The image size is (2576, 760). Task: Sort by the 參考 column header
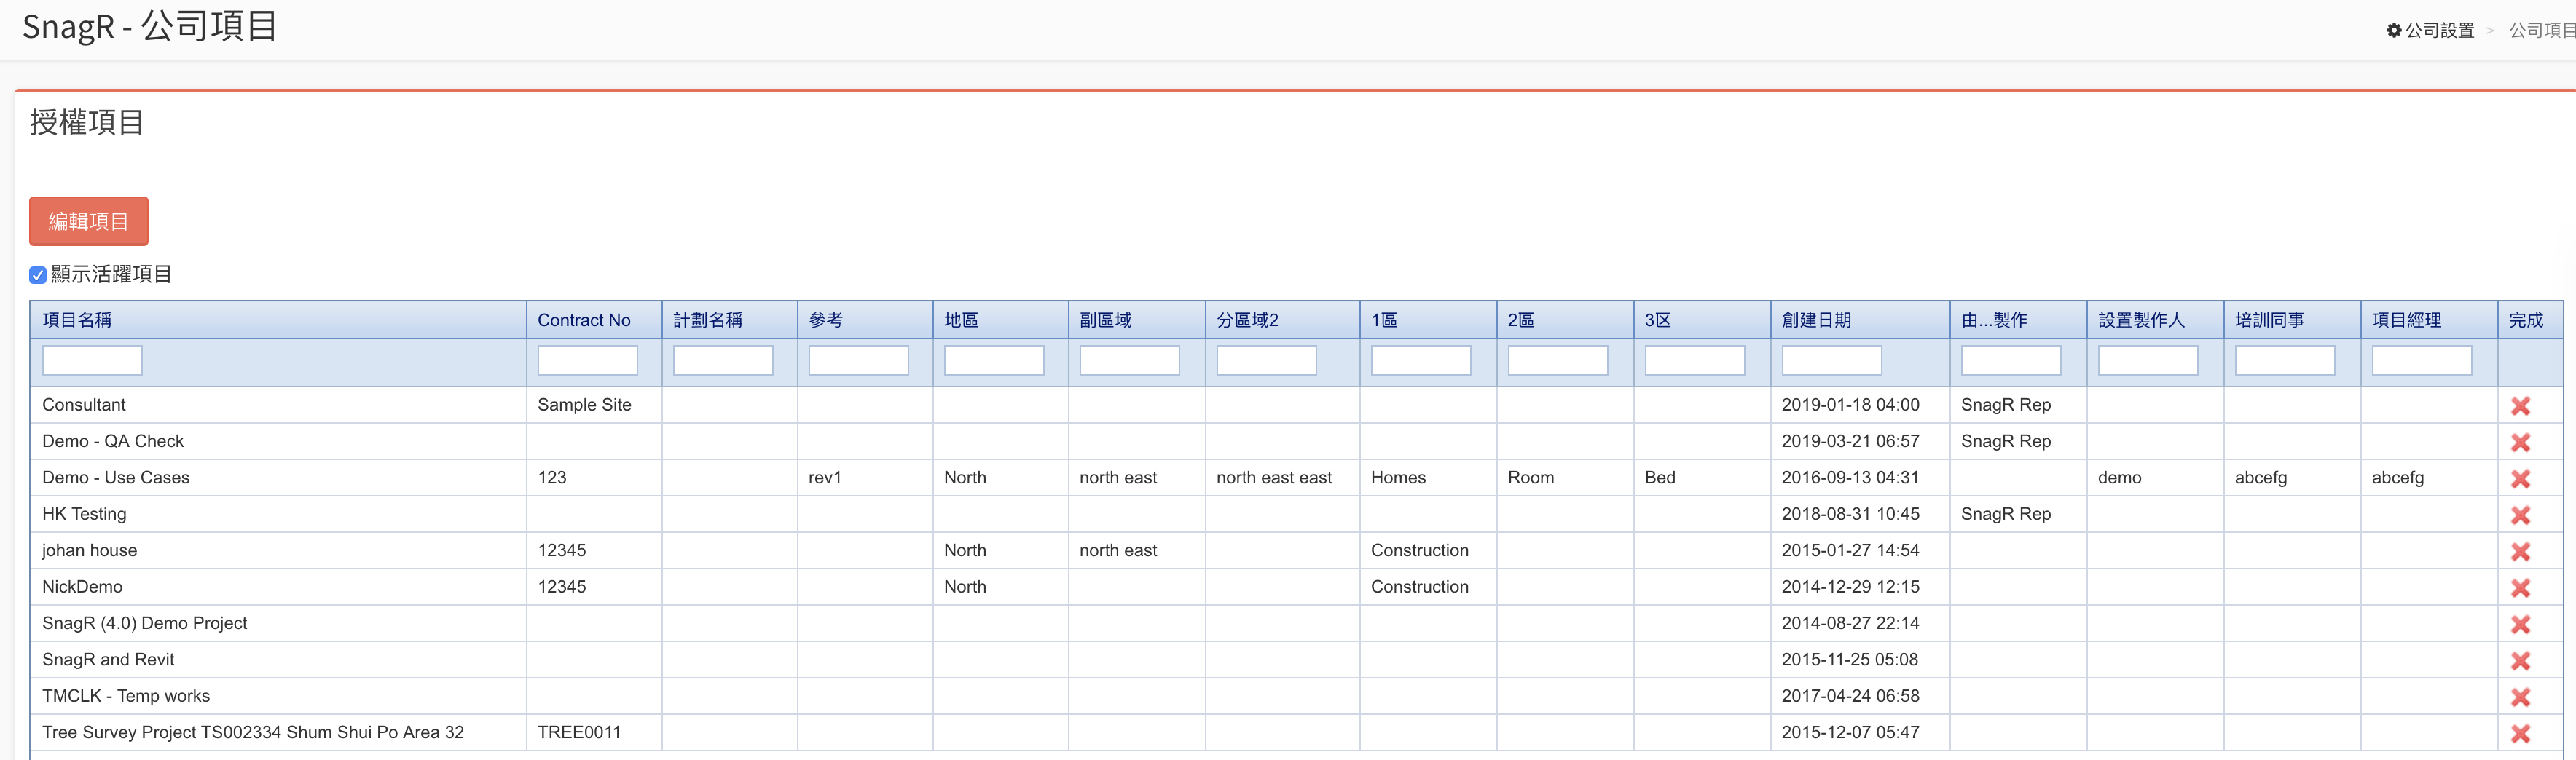click(865, 320)
